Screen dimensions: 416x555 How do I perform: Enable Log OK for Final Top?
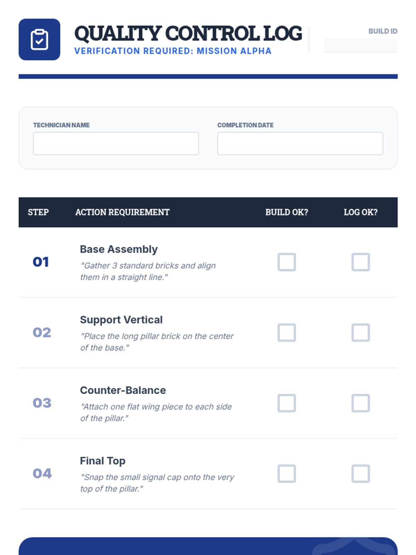(361, 473)
